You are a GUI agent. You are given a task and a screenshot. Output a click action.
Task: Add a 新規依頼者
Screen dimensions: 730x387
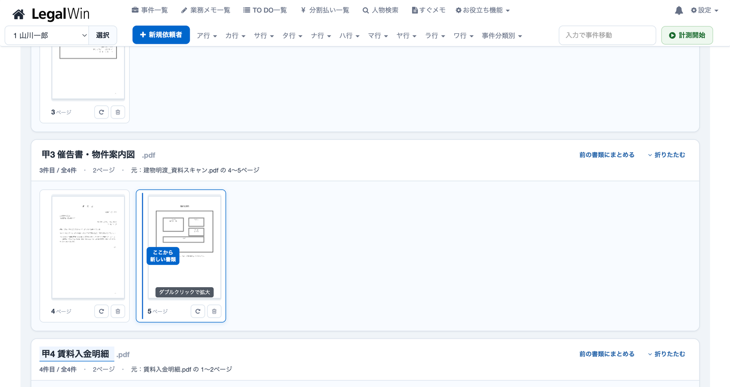click(x=161, y=35)
